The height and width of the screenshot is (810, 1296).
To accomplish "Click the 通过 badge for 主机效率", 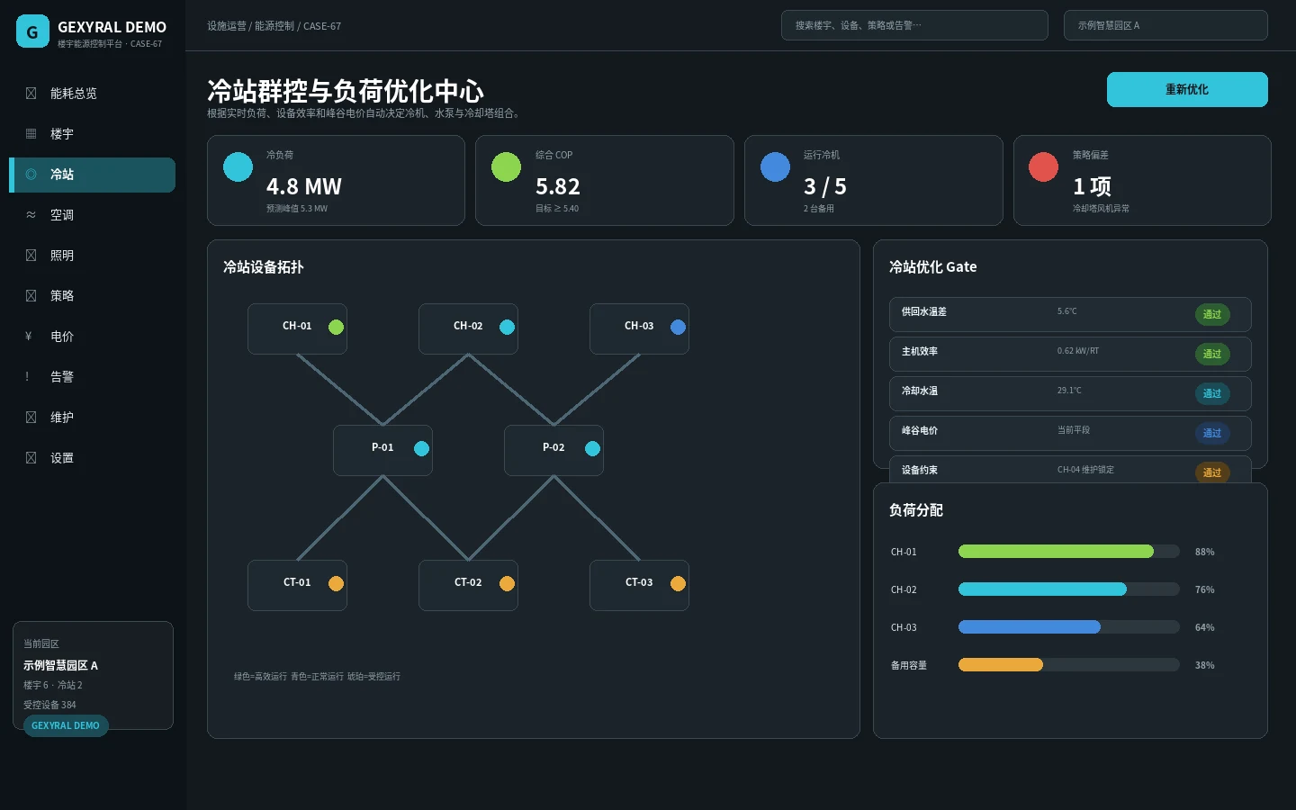I will (x=1212, y=354).
